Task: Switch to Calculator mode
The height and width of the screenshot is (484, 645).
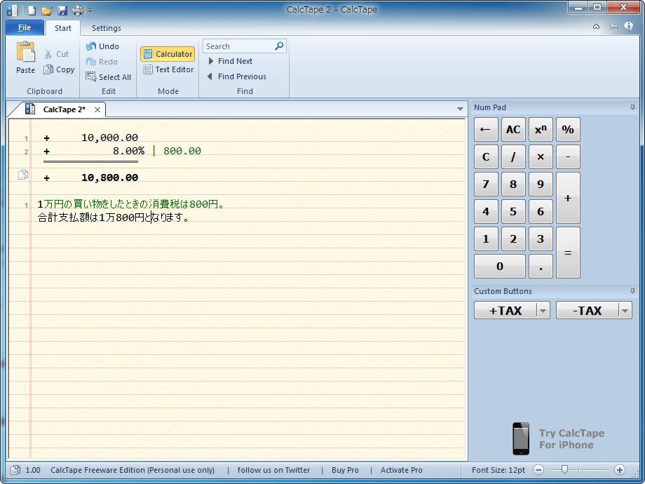Action: (x=168, y=54)
